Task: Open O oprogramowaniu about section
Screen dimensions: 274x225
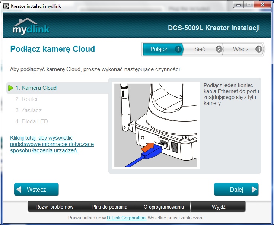Action: [x=163, y=207]
